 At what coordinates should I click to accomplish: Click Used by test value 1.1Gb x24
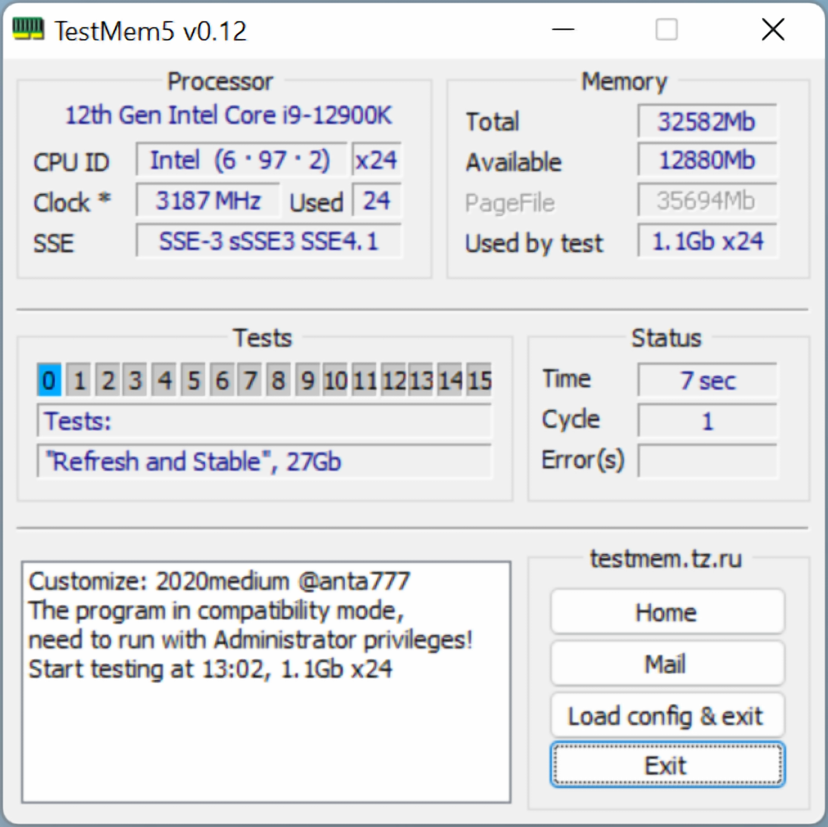707,241
